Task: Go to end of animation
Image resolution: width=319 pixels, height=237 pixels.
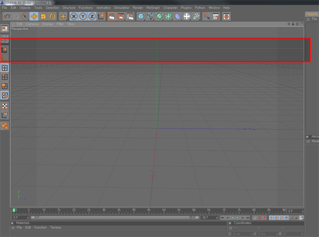Action: coord(248,218)
